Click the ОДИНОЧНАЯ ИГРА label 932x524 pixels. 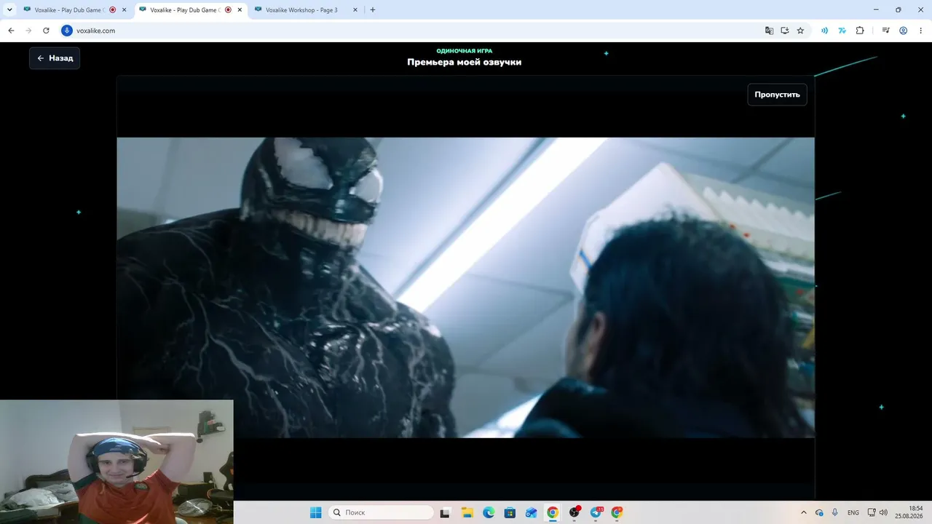465,51
